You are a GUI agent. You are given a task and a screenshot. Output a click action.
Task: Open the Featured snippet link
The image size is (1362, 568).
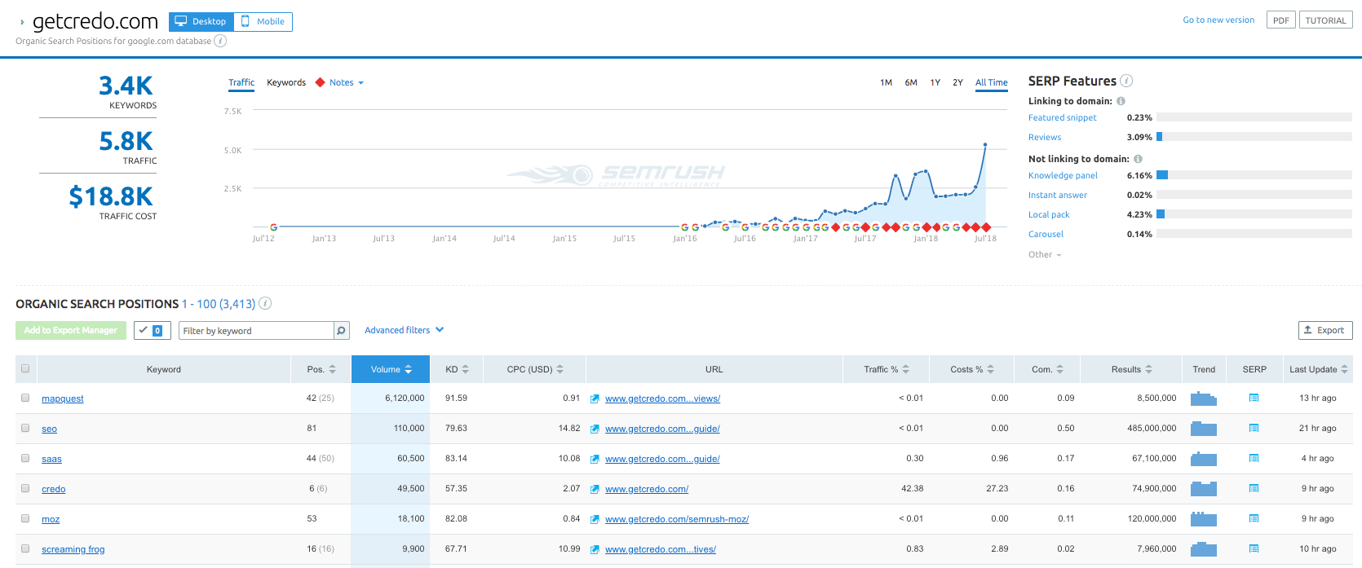1062,118
